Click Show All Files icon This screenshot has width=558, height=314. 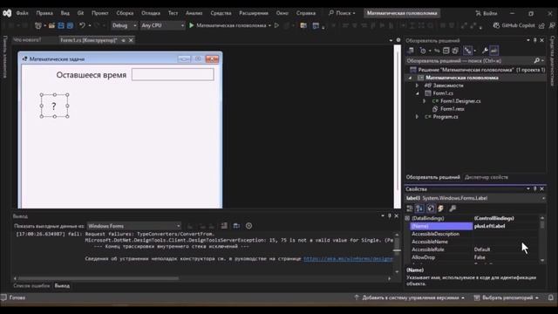[455, 51]
